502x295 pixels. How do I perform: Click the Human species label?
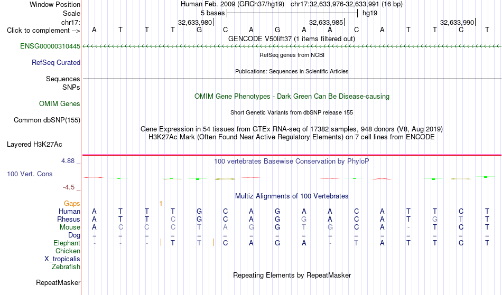(x=69, y=211)
